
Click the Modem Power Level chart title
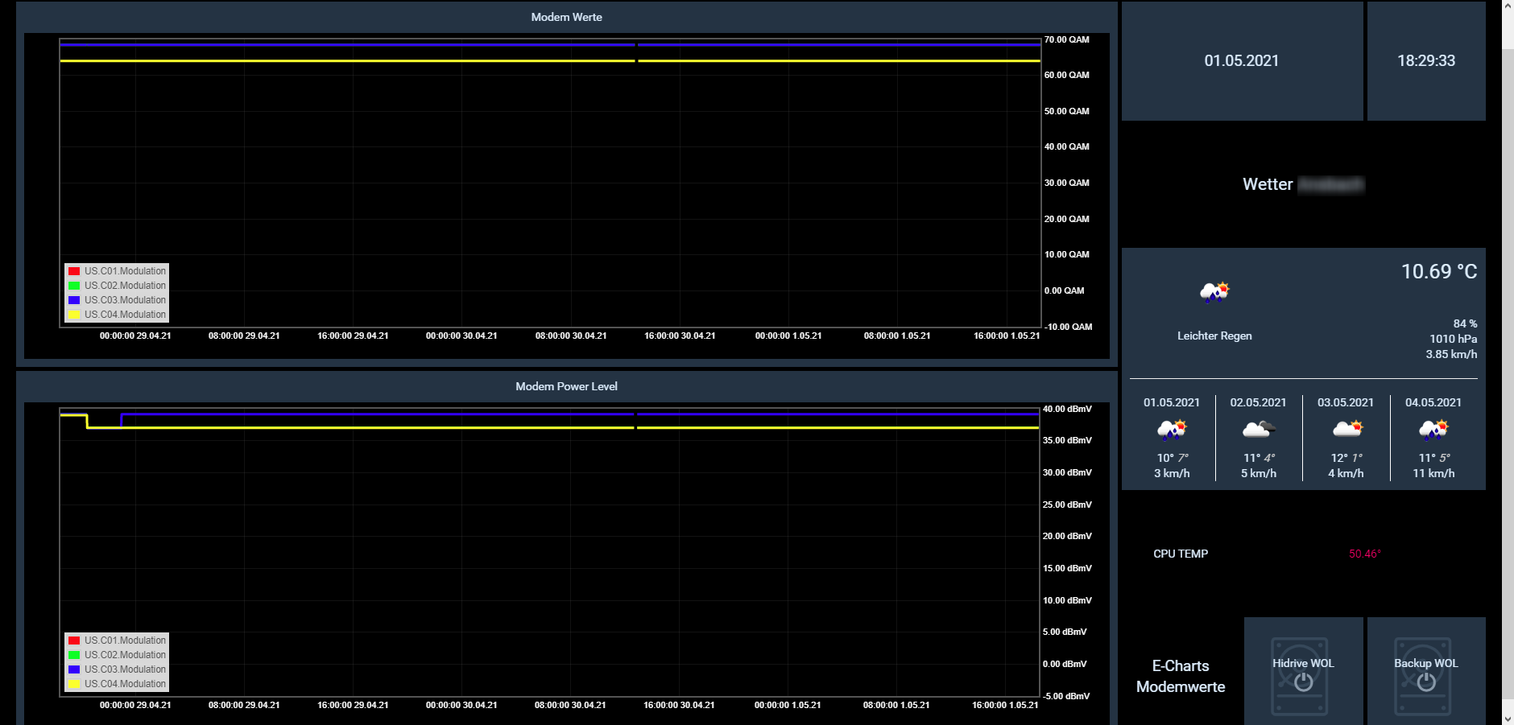coord(566,386)
